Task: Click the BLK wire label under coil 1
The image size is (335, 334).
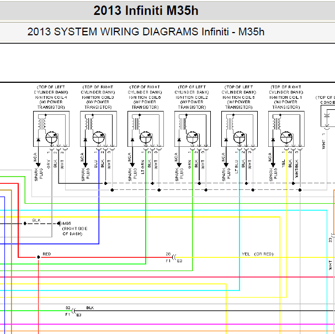Action: coord(290,163)
